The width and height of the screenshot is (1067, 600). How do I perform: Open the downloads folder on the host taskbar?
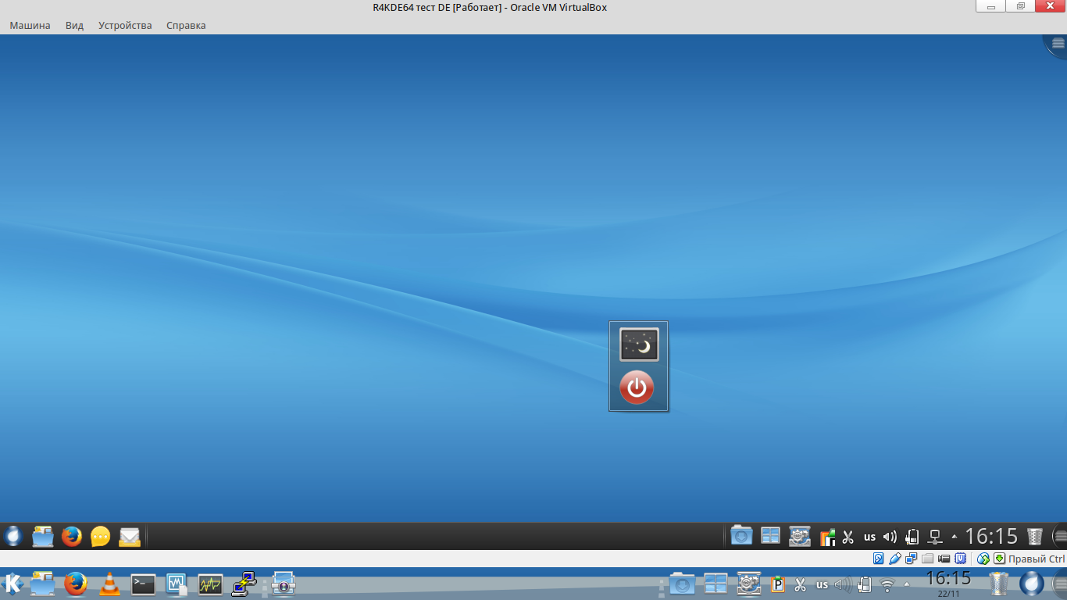tap(682, 584)
